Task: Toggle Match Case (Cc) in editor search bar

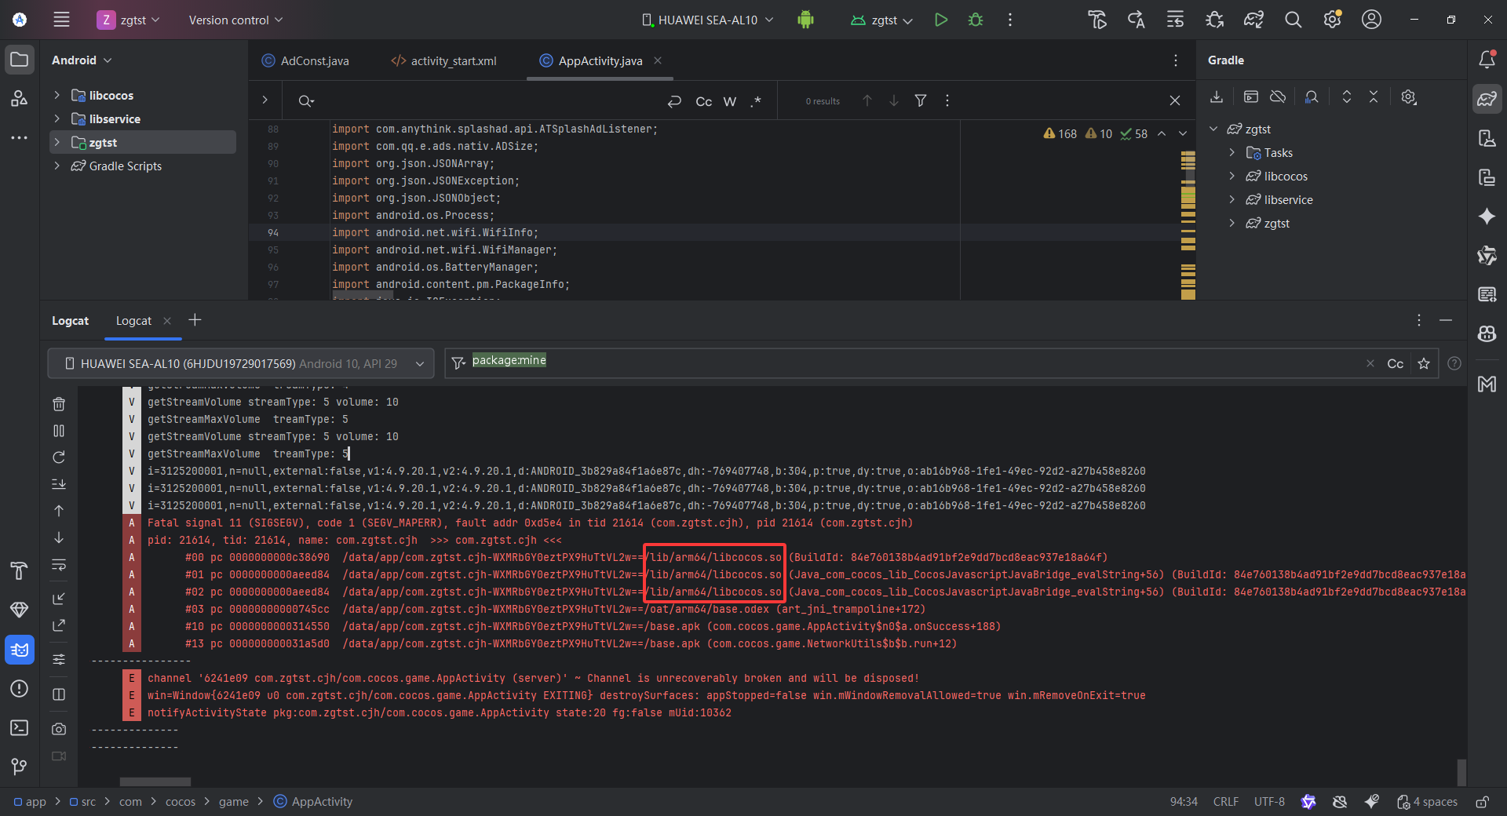Action: point(704,101)
